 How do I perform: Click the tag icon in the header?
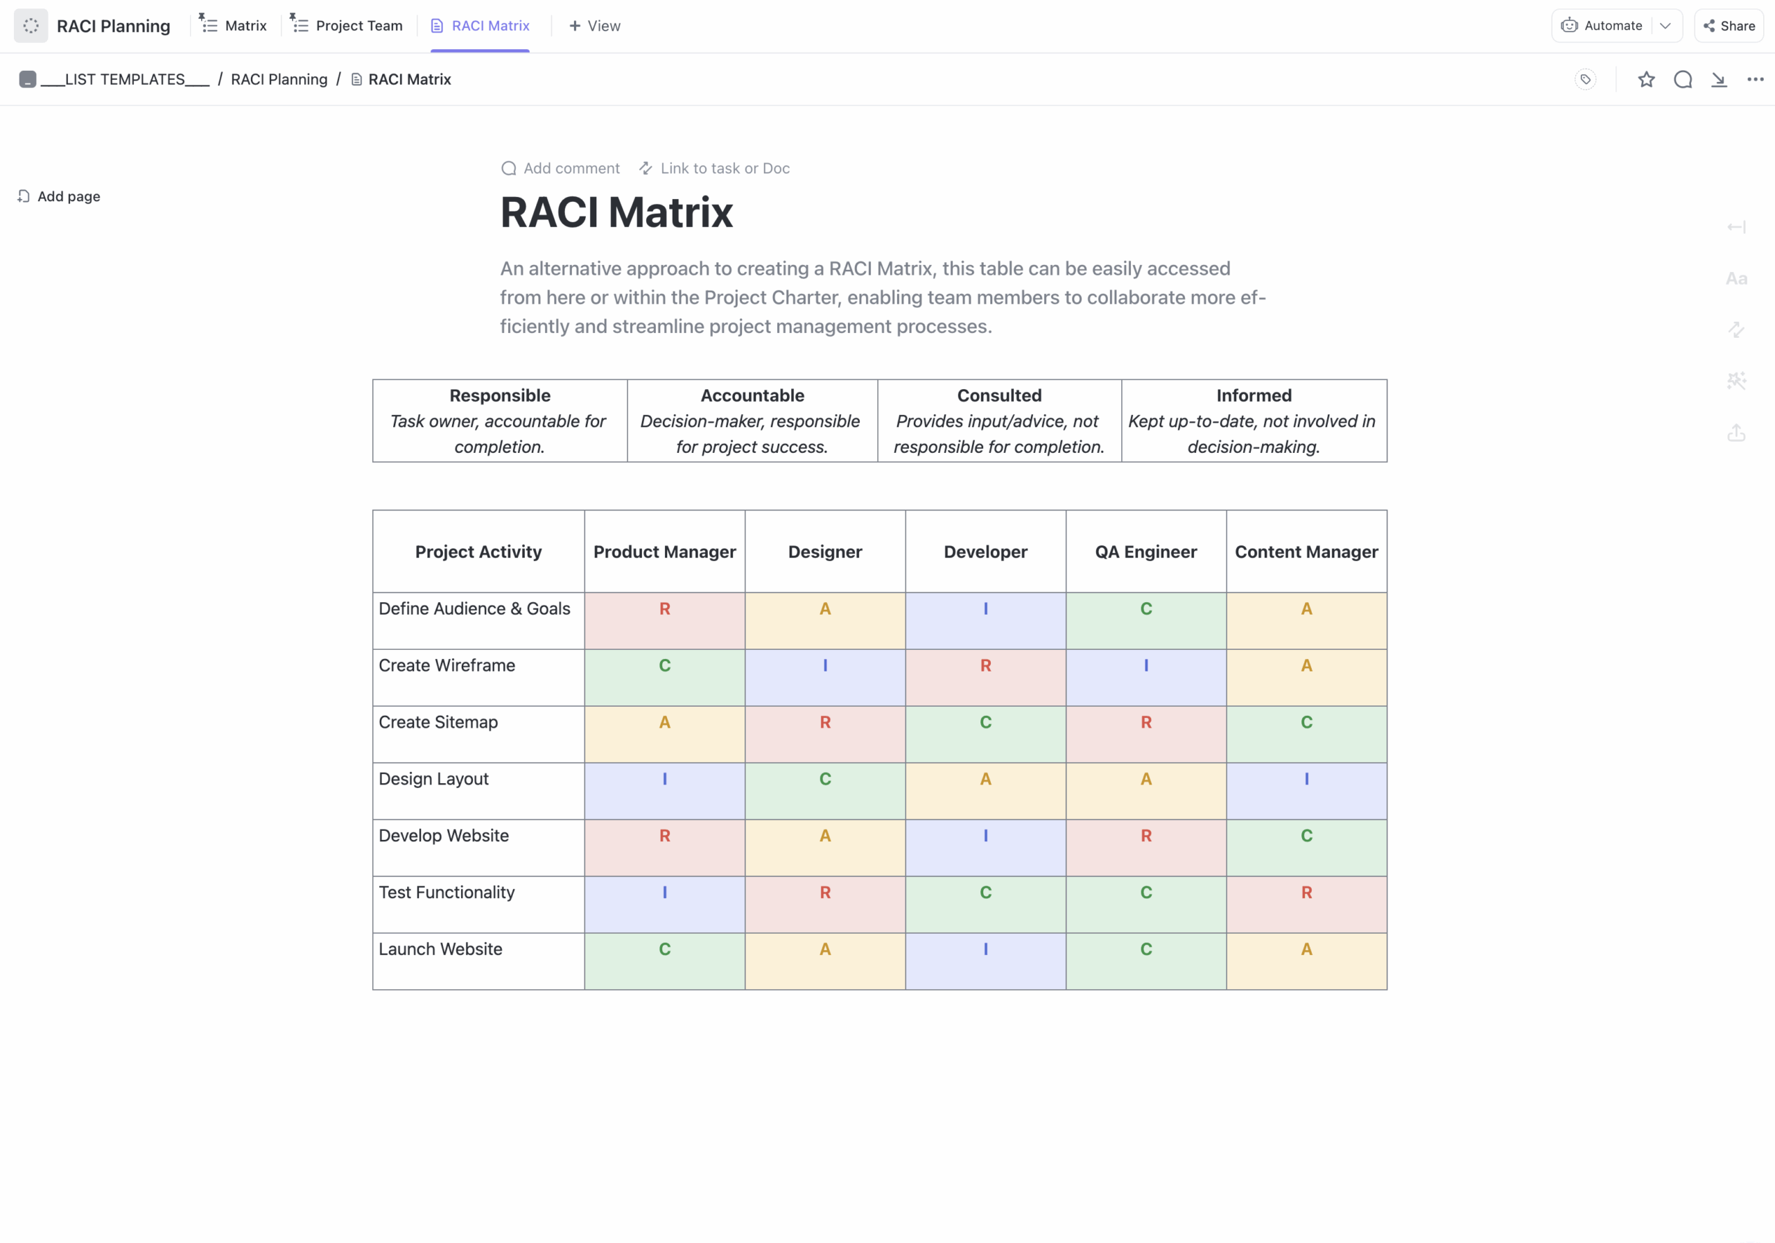coord(1585,79)
